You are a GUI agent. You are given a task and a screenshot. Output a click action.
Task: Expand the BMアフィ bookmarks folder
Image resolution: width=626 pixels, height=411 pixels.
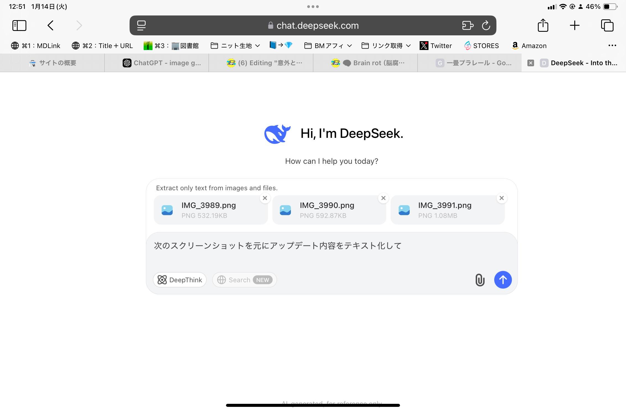coord(328,46)
